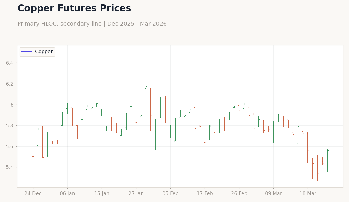Viewport: 349px width, 202px height.
Task: Click the last green bar on the right
Action: coord(327,160)
